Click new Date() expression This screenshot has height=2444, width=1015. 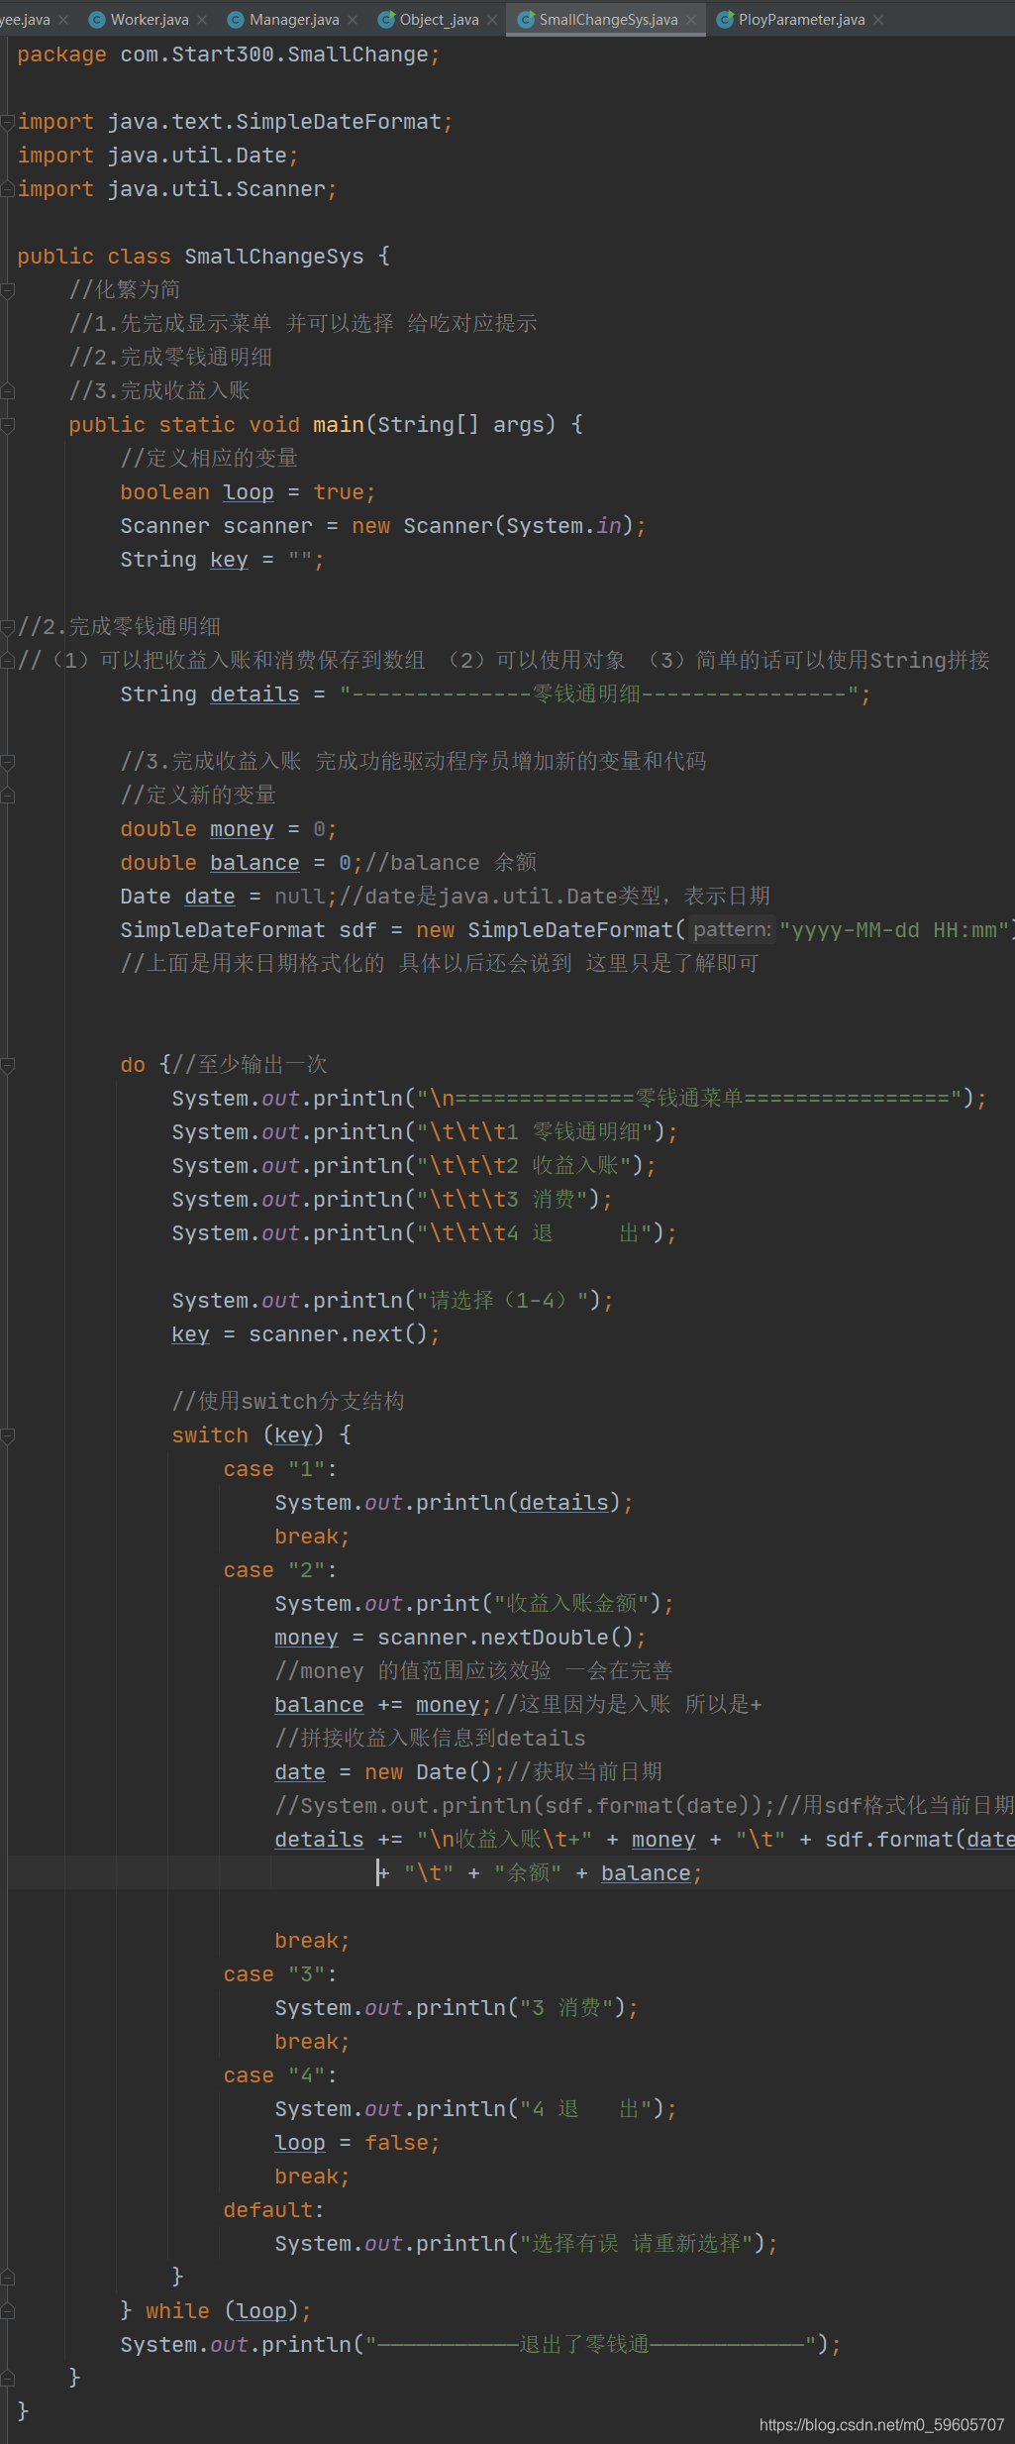tap(429, 1772)
